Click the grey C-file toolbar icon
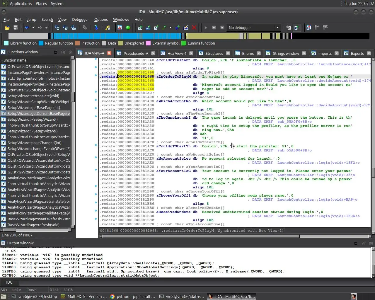Image resolution: width=375 pixels, height=300 pixels. (x=289, y=28)
